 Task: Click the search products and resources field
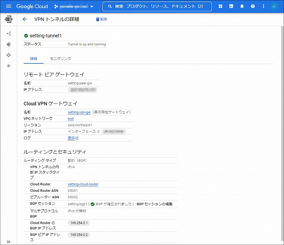click(157, 7)
